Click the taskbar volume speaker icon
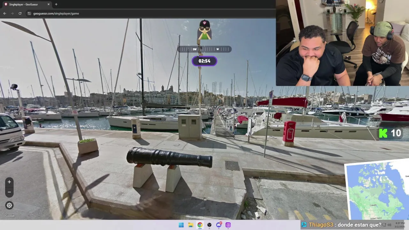This screenshot has height=230, width=409. pos(389,225)
